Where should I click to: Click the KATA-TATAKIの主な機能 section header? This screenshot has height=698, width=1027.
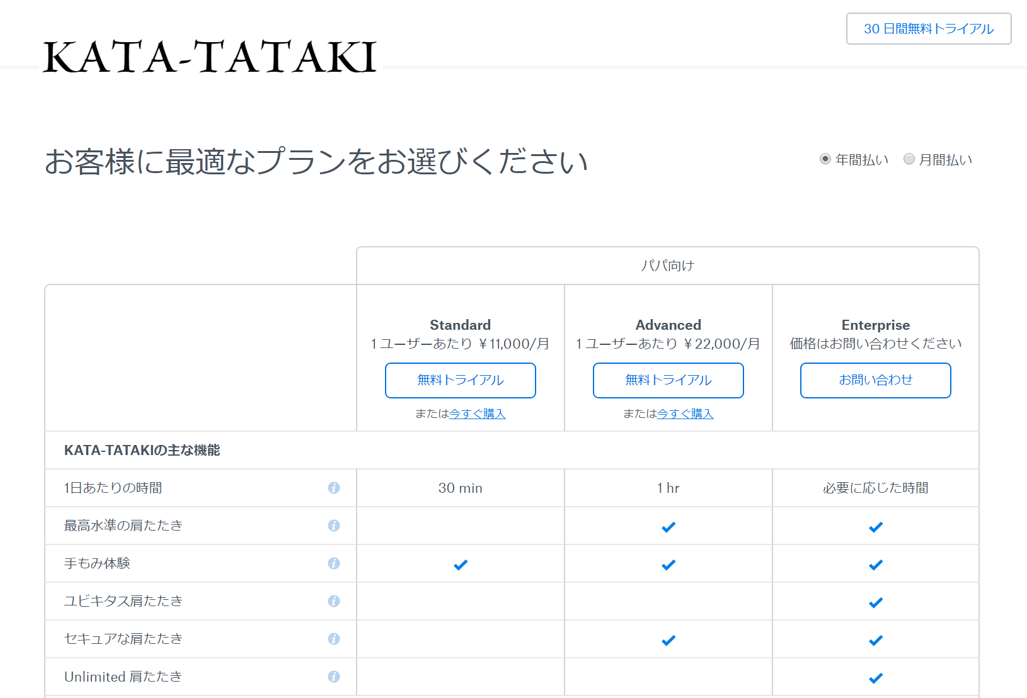point(142,450)
